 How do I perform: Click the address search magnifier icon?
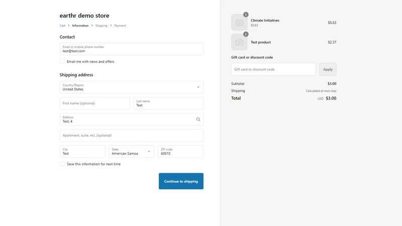pyautogui.click(x=198, y=120)
